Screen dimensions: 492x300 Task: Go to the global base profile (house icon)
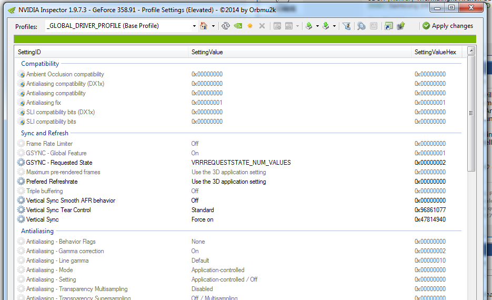tap(204, 26)
